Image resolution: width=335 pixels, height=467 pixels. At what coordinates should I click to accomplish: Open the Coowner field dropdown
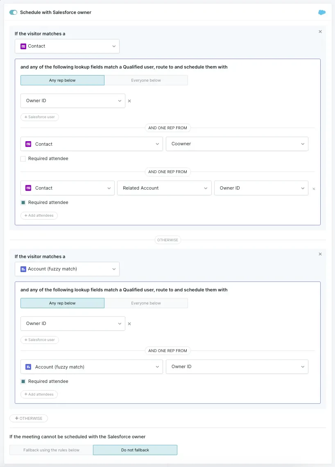tap(237, 144)
